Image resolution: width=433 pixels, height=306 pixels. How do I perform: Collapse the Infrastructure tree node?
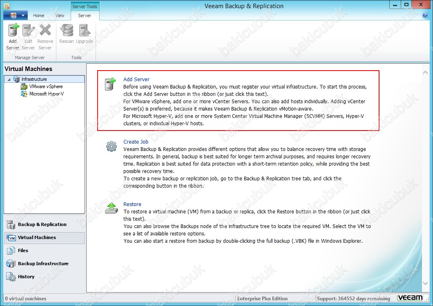(9, 80)
